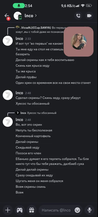Open the plus attachment menu

coord(8,210)
